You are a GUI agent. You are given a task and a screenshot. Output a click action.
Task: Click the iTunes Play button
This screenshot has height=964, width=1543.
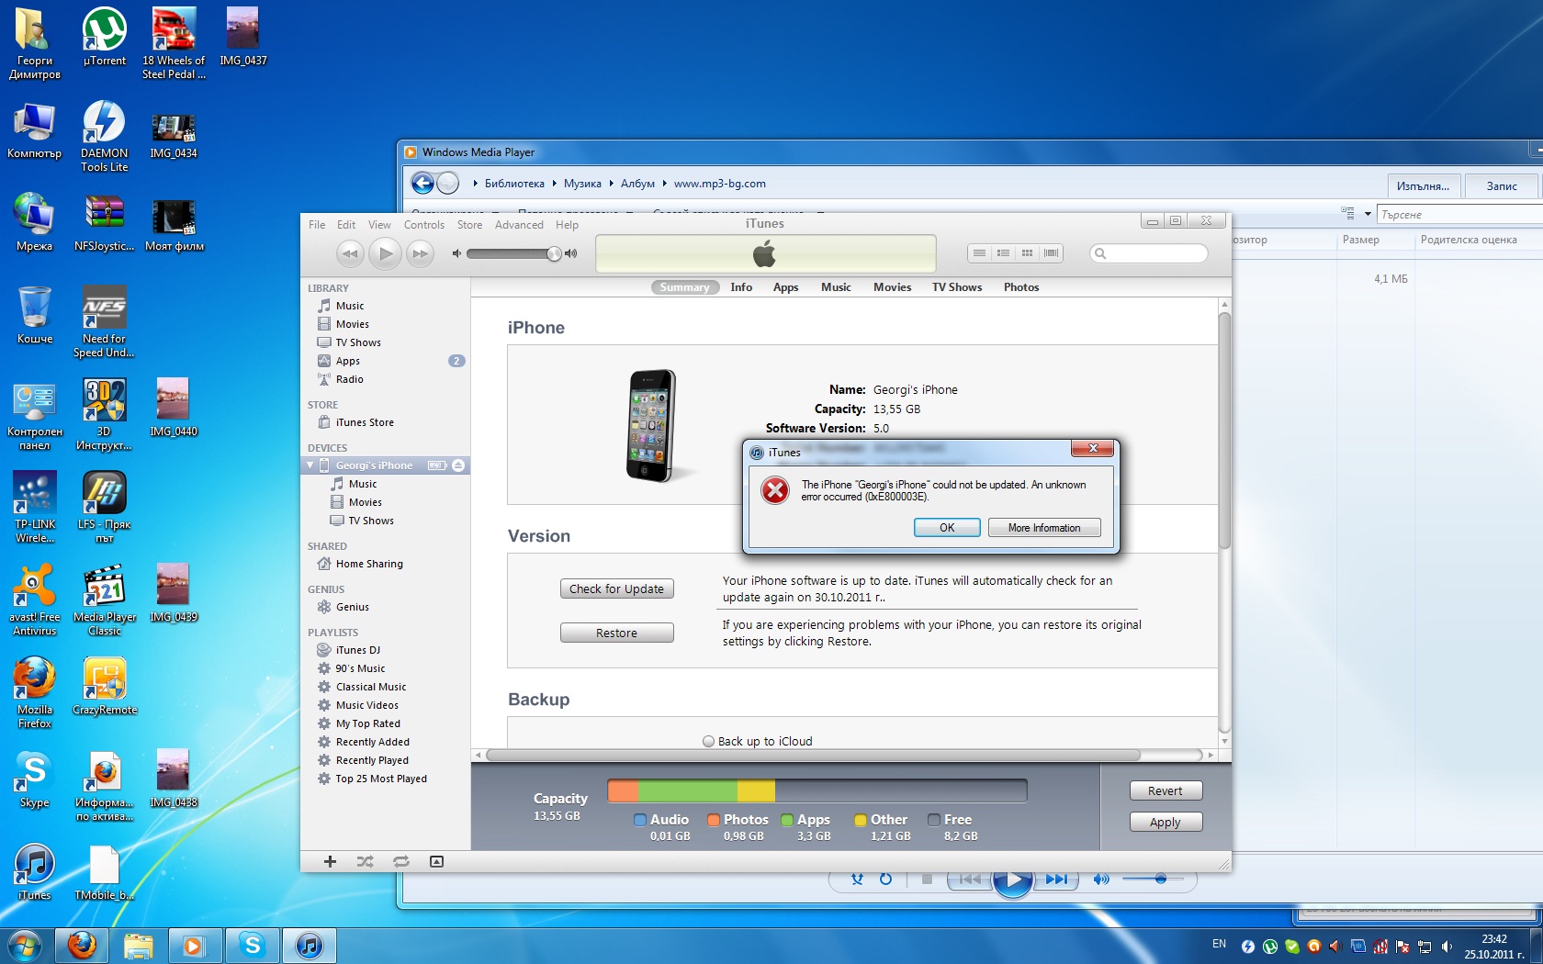386,253
